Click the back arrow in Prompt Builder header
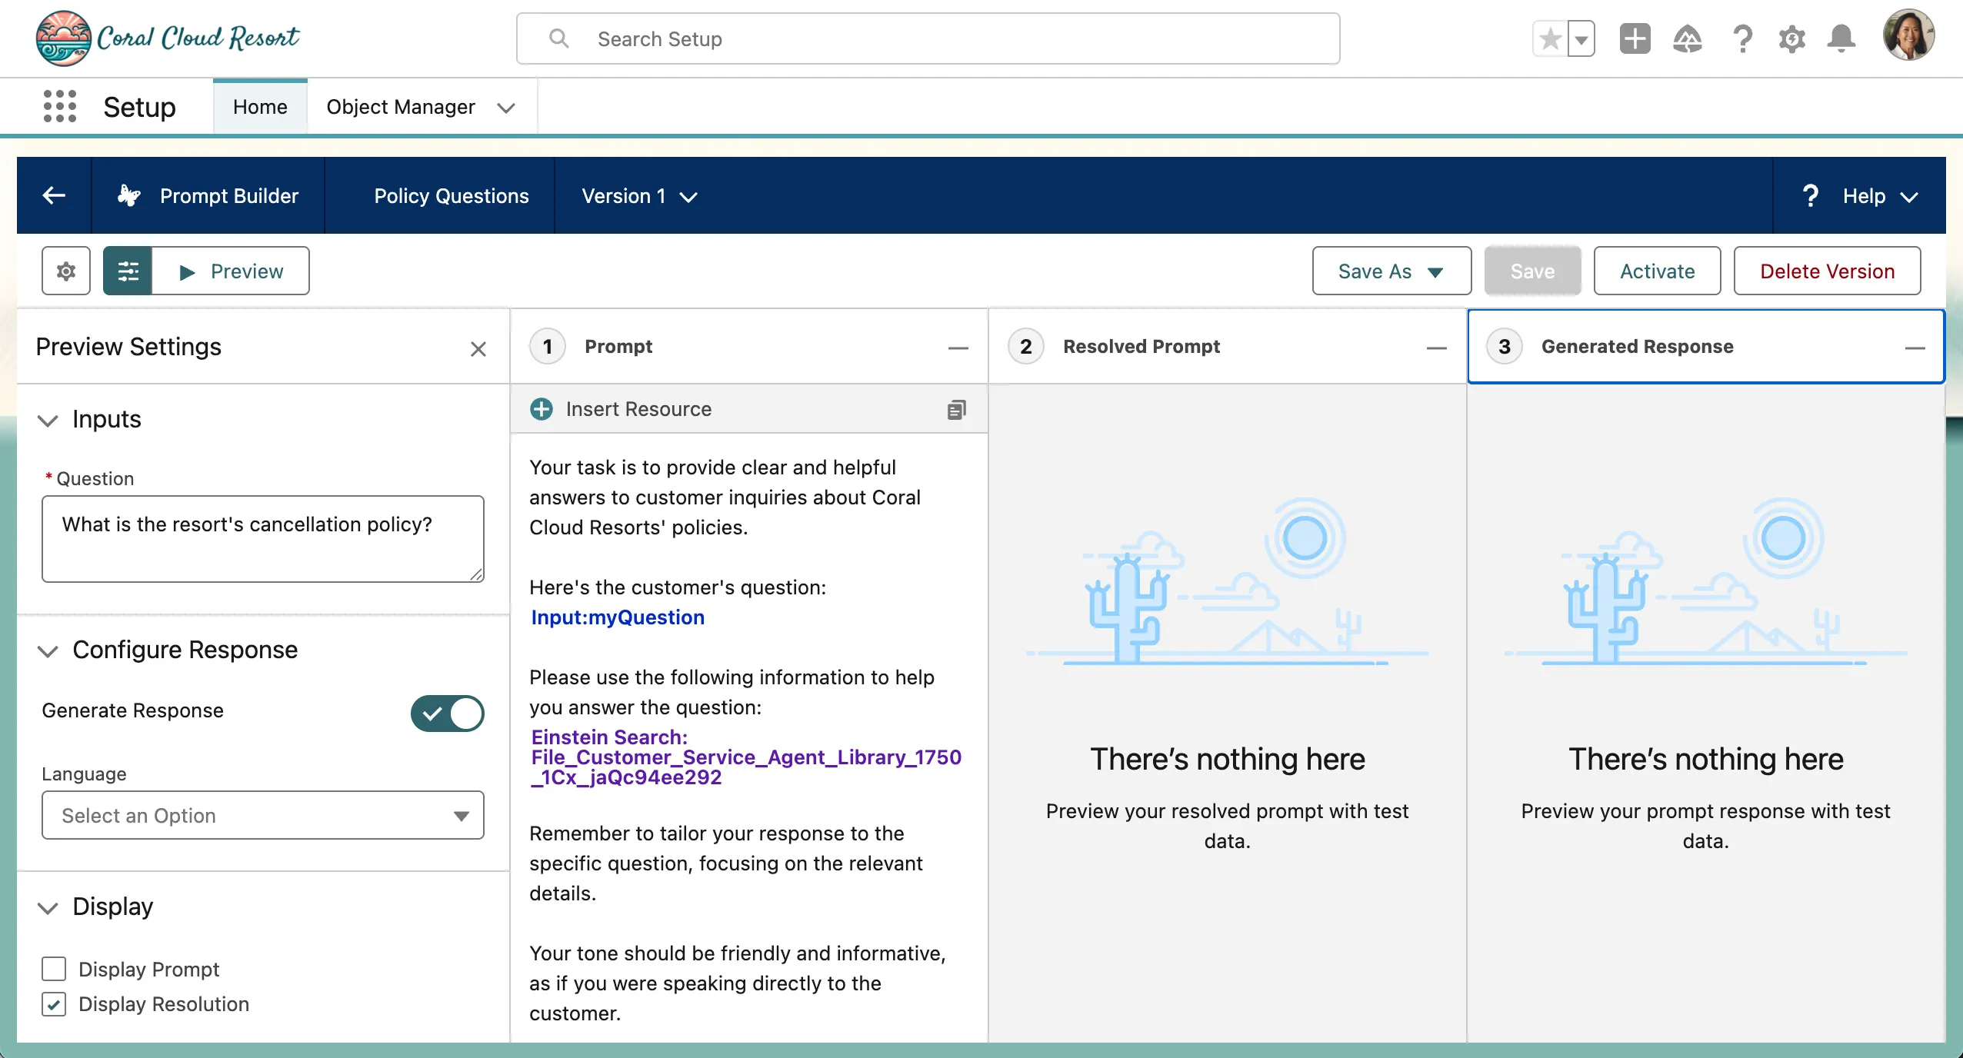 coord(54,195)
